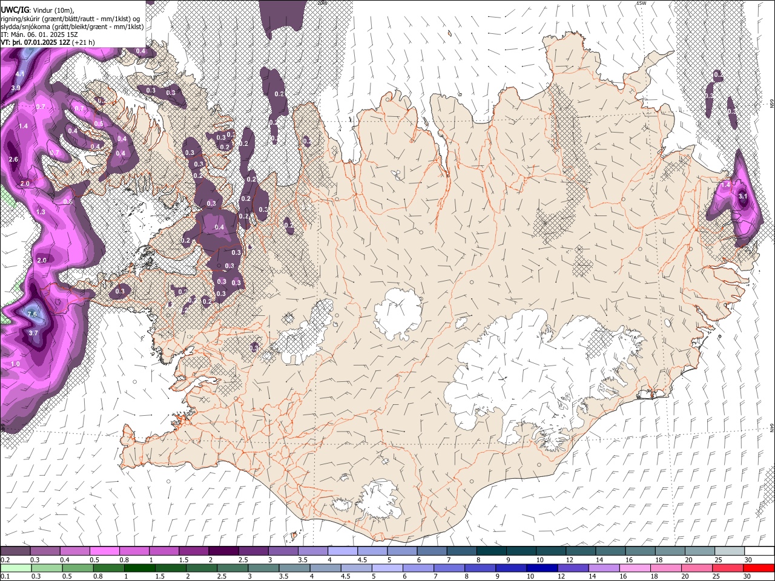Click the 3.9 precipitation value
The height and width of the screenshot is (581, 775).
tap(16, 88)
